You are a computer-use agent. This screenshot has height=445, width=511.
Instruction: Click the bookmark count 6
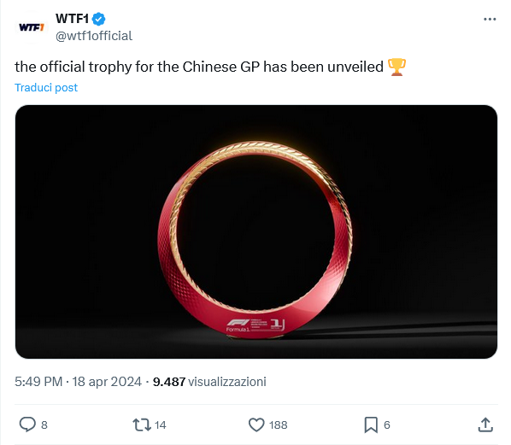click(387, 425)
